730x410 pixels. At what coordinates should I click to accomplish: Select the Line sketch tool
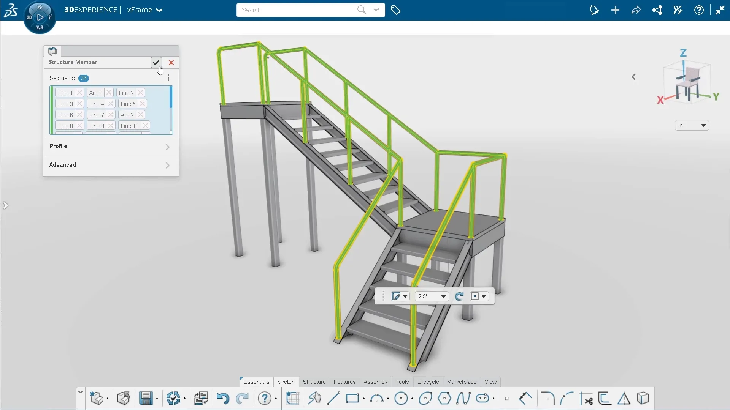tap(333, 398)
